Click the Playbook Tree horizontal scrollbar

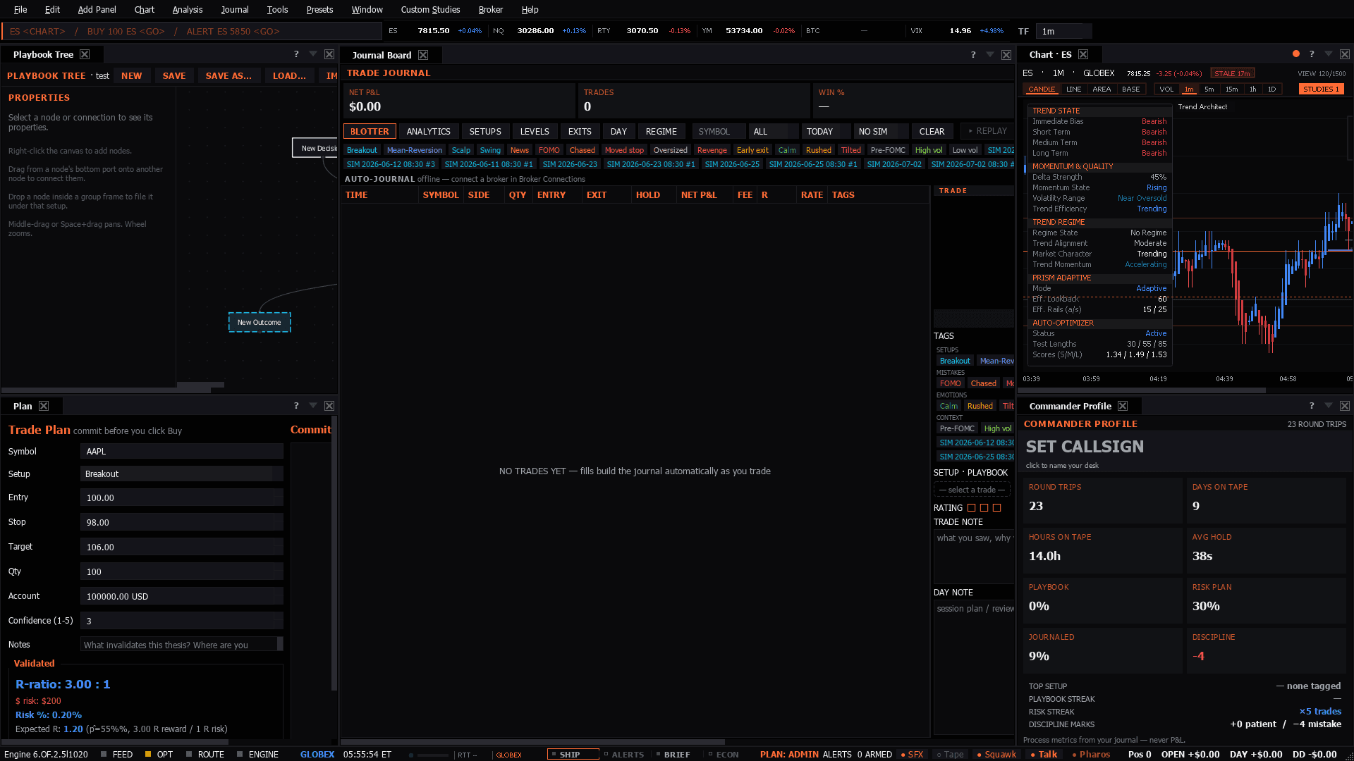click(106, 389)
